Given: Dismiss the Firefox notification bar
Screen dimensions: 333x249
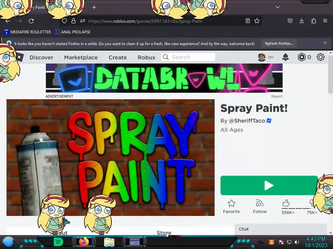Looking at the screenshot, I should (325, 43).
